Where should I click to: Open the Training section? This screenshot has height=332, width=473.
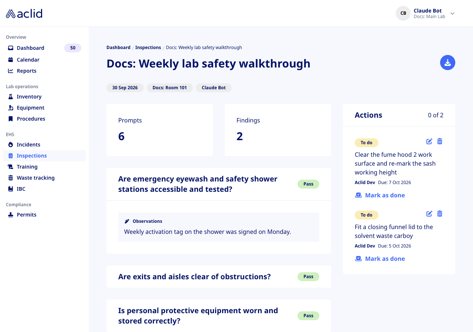click(x=44, y=167)
